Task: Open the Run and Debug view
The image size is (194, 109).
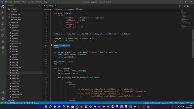Action: (3, 24)
